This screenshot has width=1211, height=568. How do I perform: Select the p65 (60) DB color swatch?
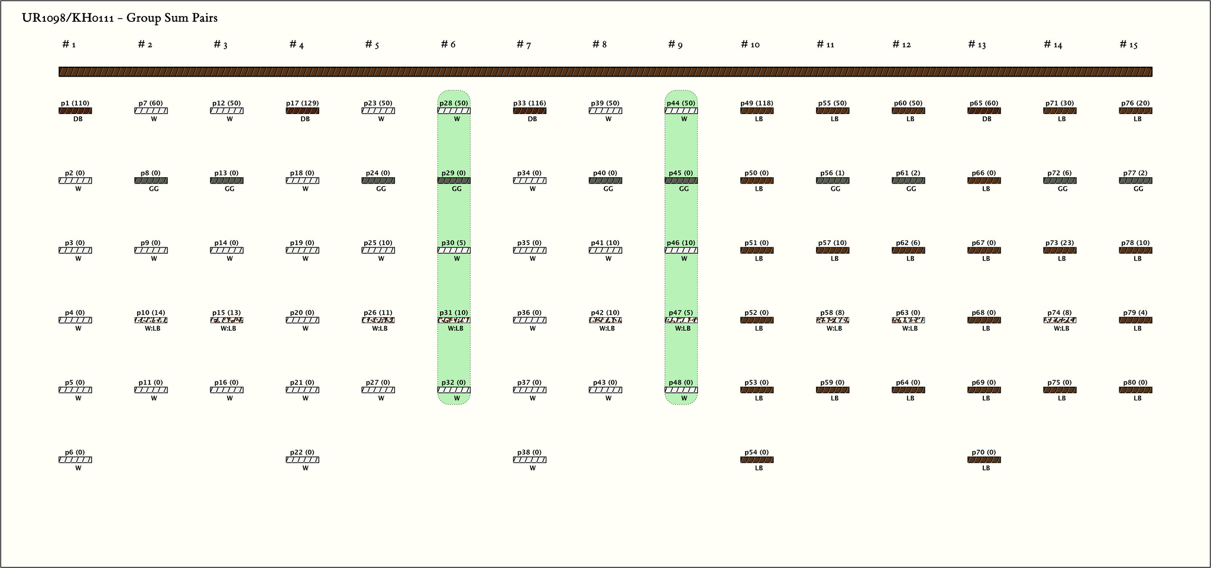[983, 111]
